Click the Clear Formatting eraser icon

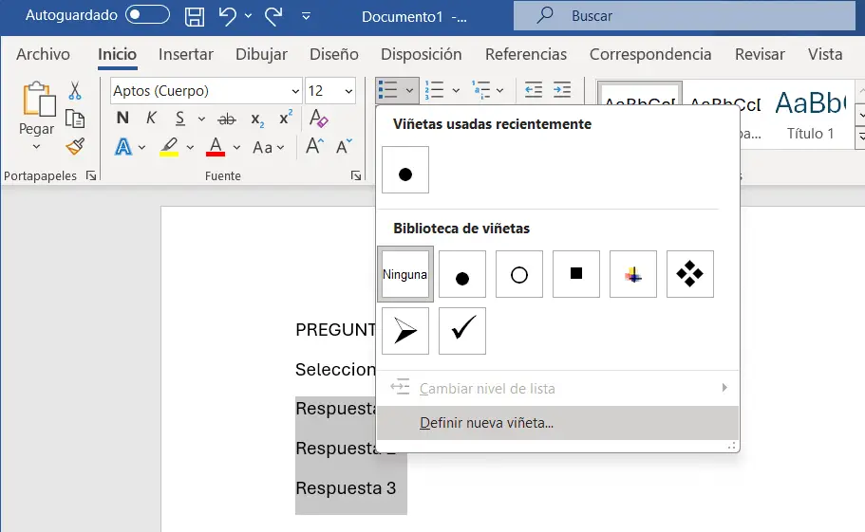(x=318, y=118)
